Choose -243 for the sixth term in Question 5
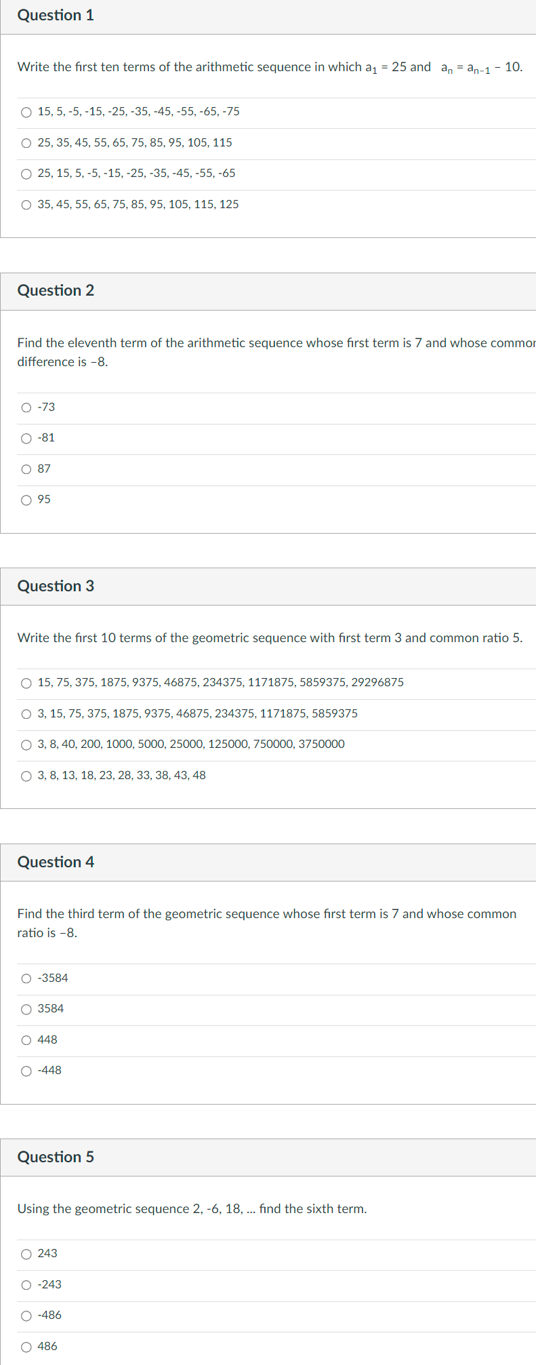The image size is (536, 1365). pos(26,1284)
